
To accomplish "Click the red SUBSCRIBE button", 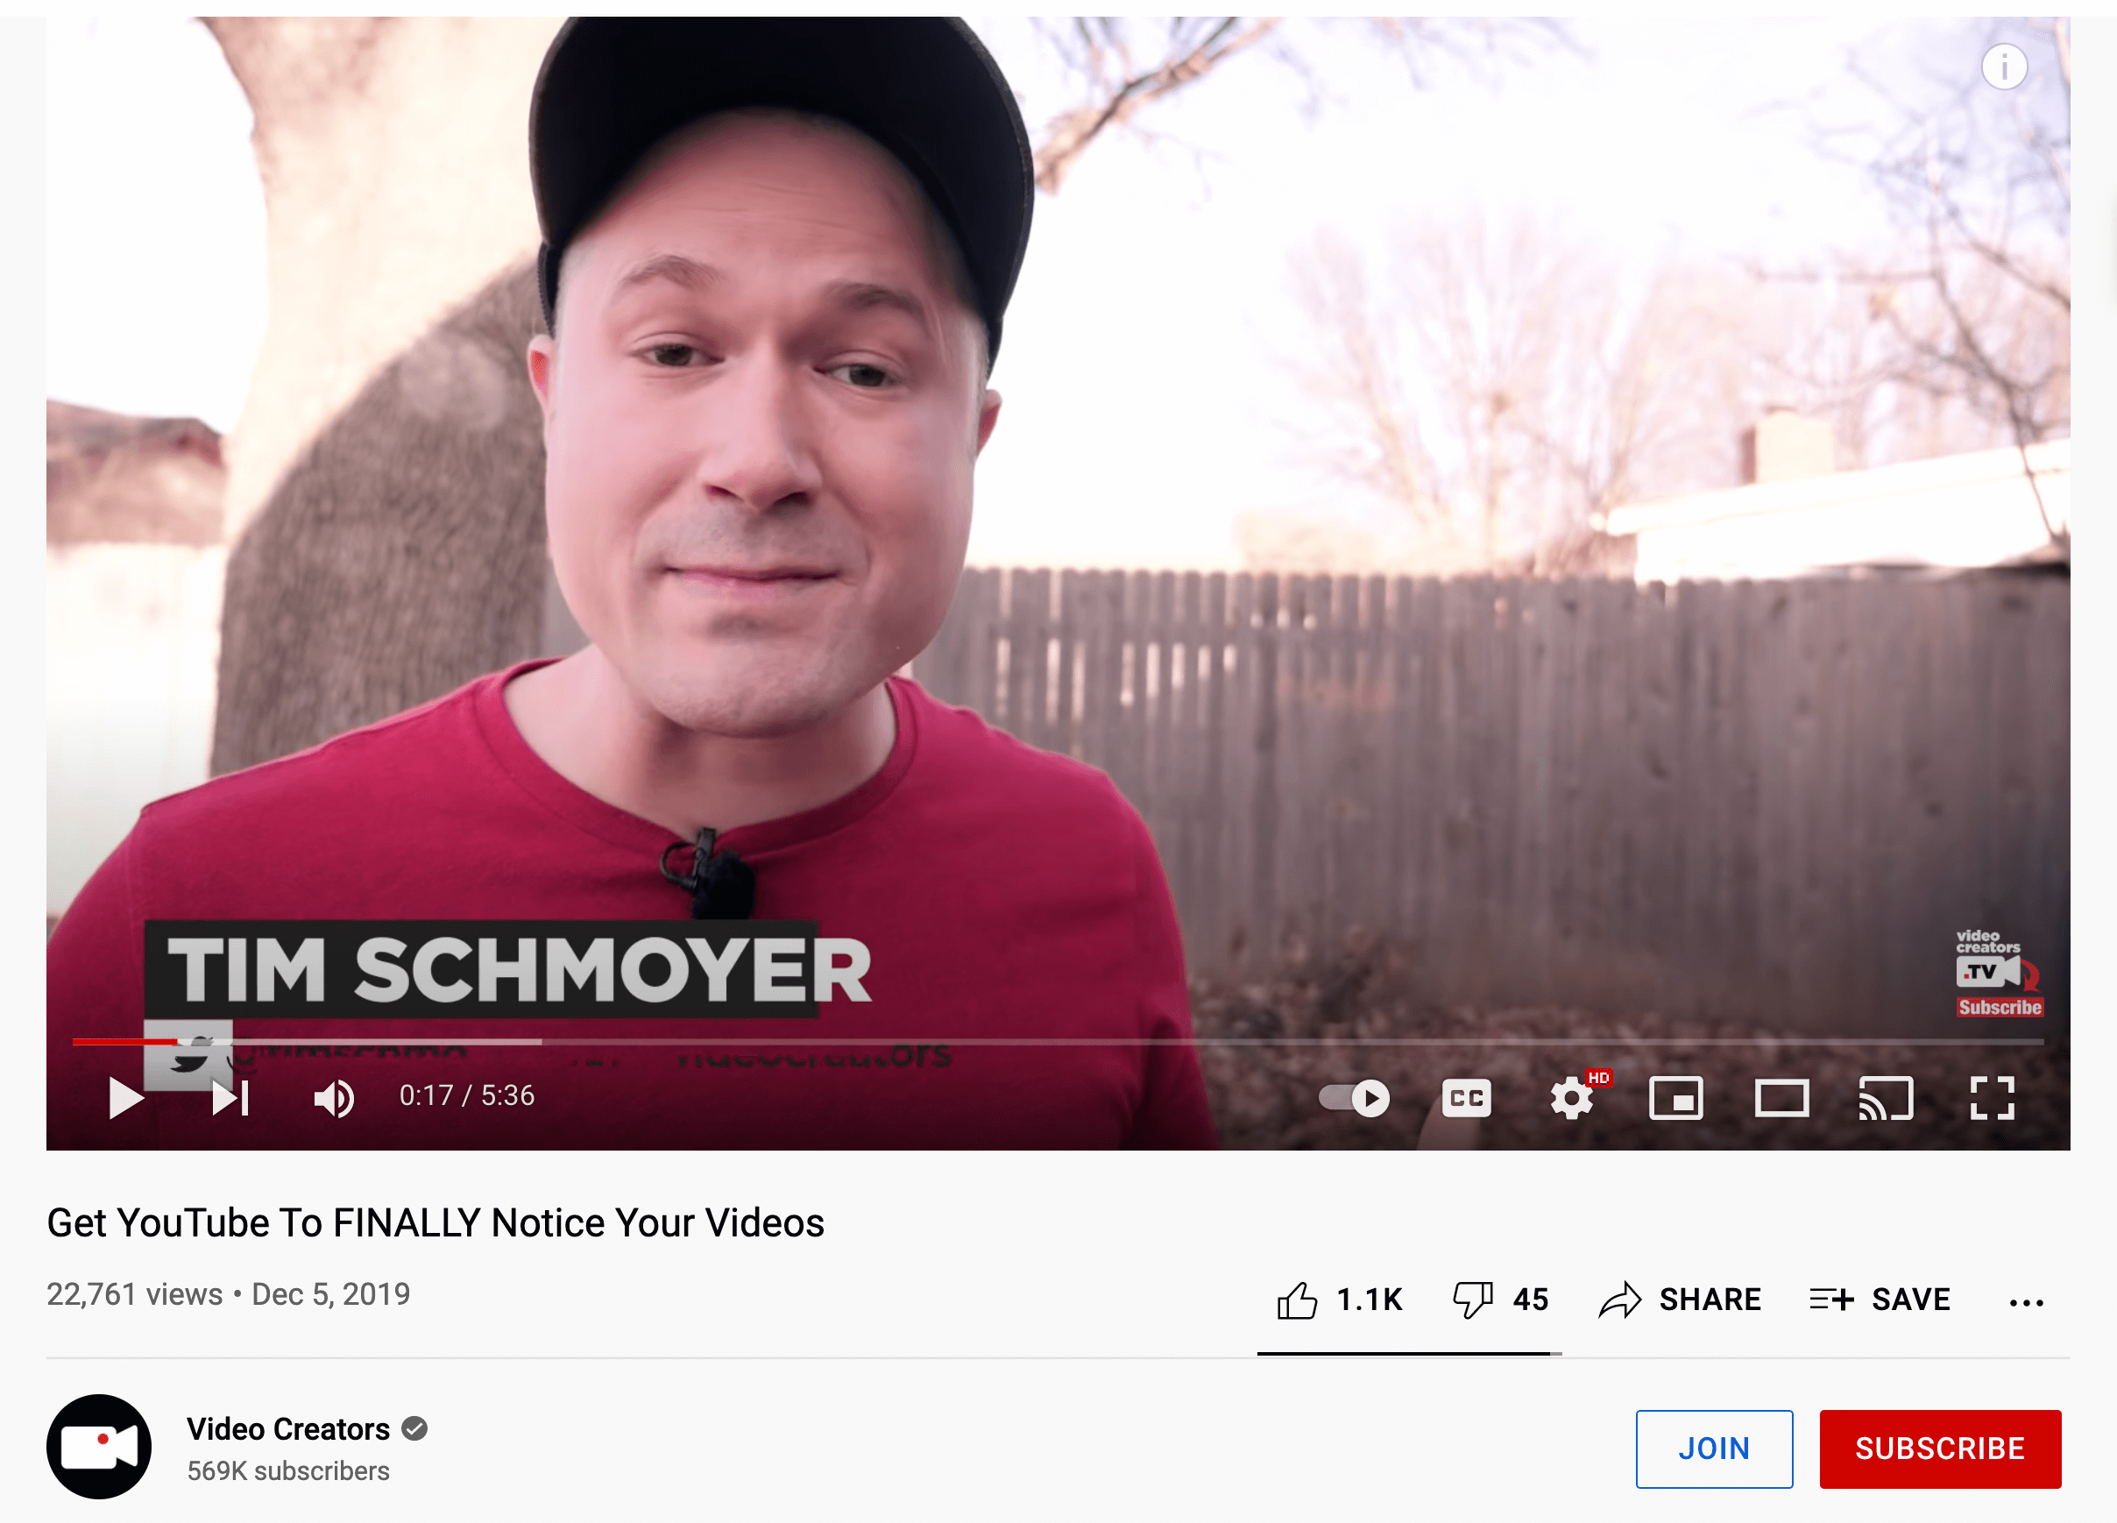I will tap(1940, 1448).
